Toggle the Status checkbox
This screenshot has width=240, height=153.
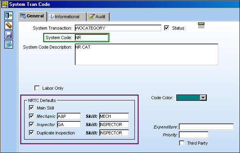pos(166,28)
